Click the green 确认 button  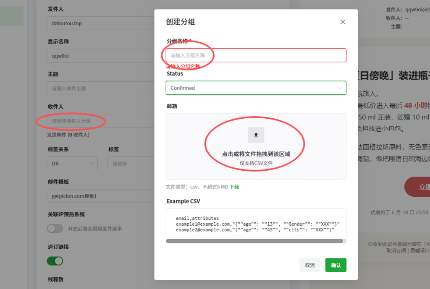[336, 265]
